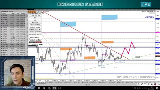Click the USDMXN symbol diamond icon
This screenshot has height=90, width=160.
[x=1, y=55]
